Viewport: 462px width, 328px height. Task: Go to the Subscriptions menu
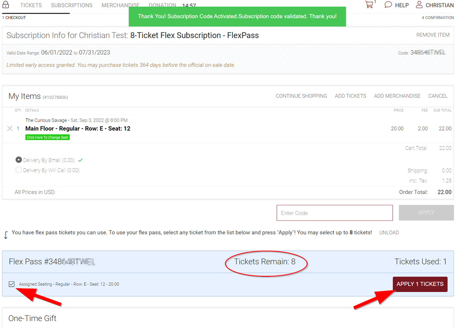pos(71,5)
